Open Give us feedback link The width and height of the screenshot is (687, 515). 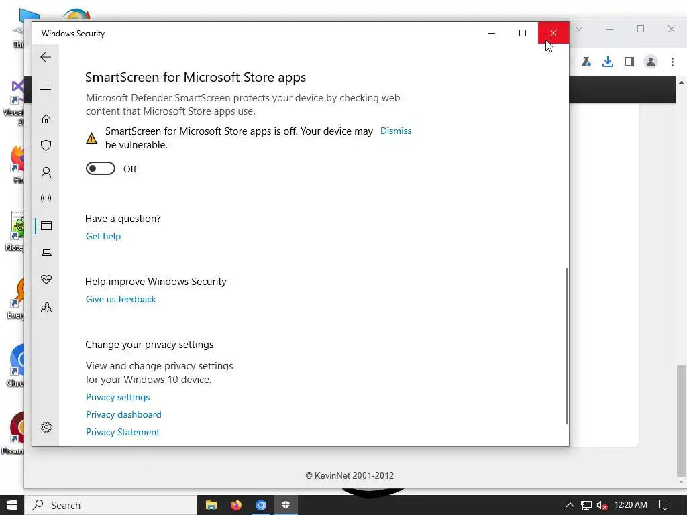tap(121, 299)
